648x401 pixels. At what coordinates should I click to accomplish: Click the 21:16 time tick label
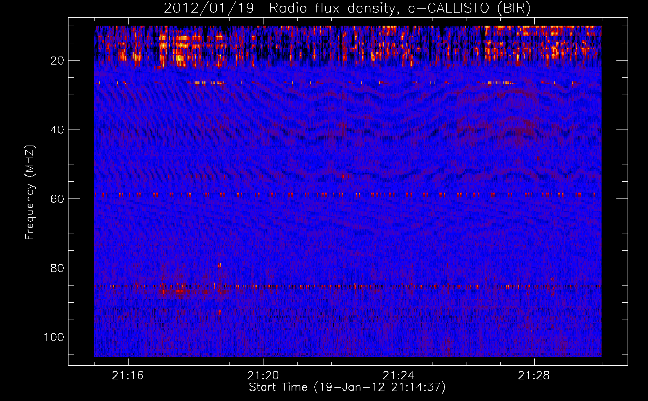pyautogui.click(x=128, y=376)
